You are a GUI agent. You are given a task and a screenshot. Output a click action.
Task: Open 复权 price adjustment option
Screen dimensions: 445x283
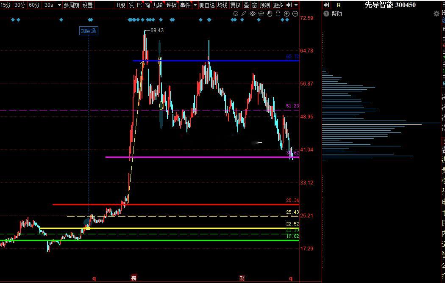236,5
